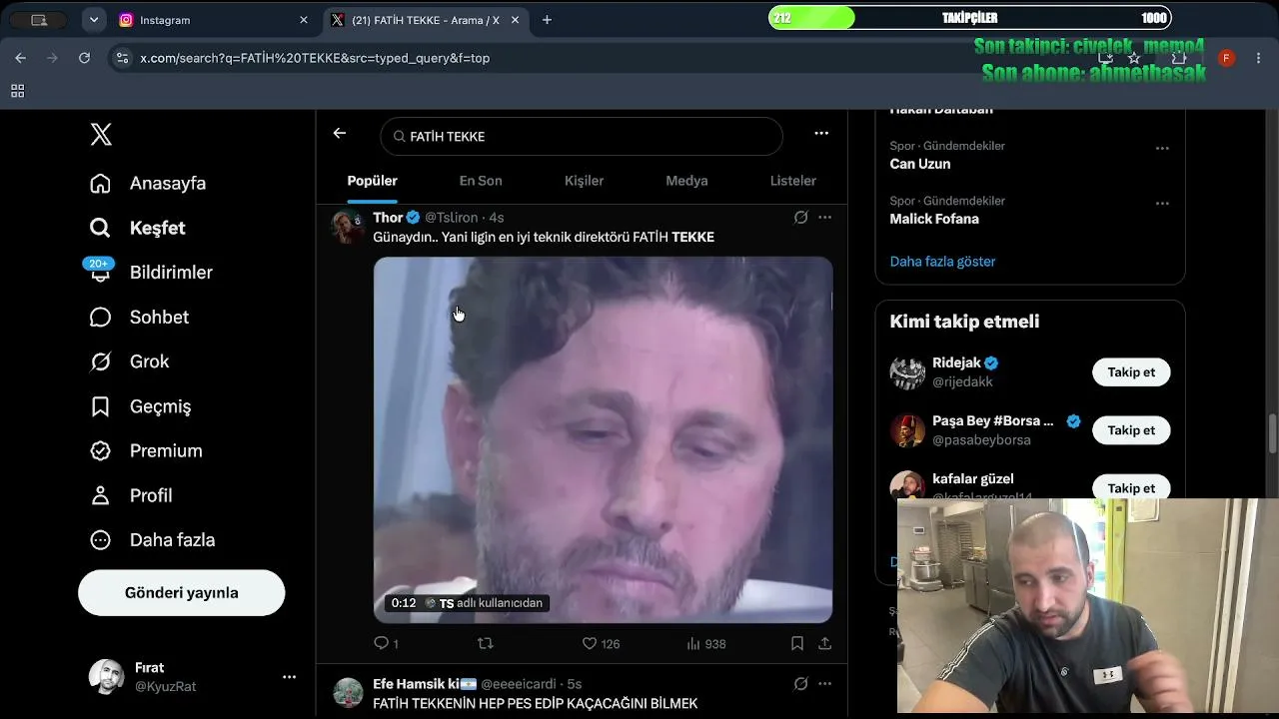Repost Thor's post
The image size is (1279, 719).
pyautogui.click(x=486, y=644)
